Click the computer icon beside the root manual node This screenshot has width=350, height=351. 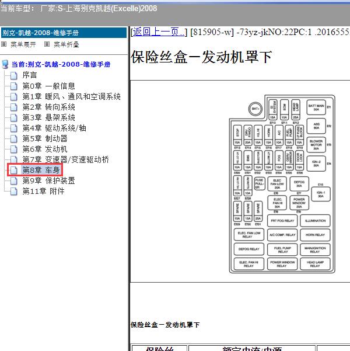pyautogui.click(x=5, y=64)
